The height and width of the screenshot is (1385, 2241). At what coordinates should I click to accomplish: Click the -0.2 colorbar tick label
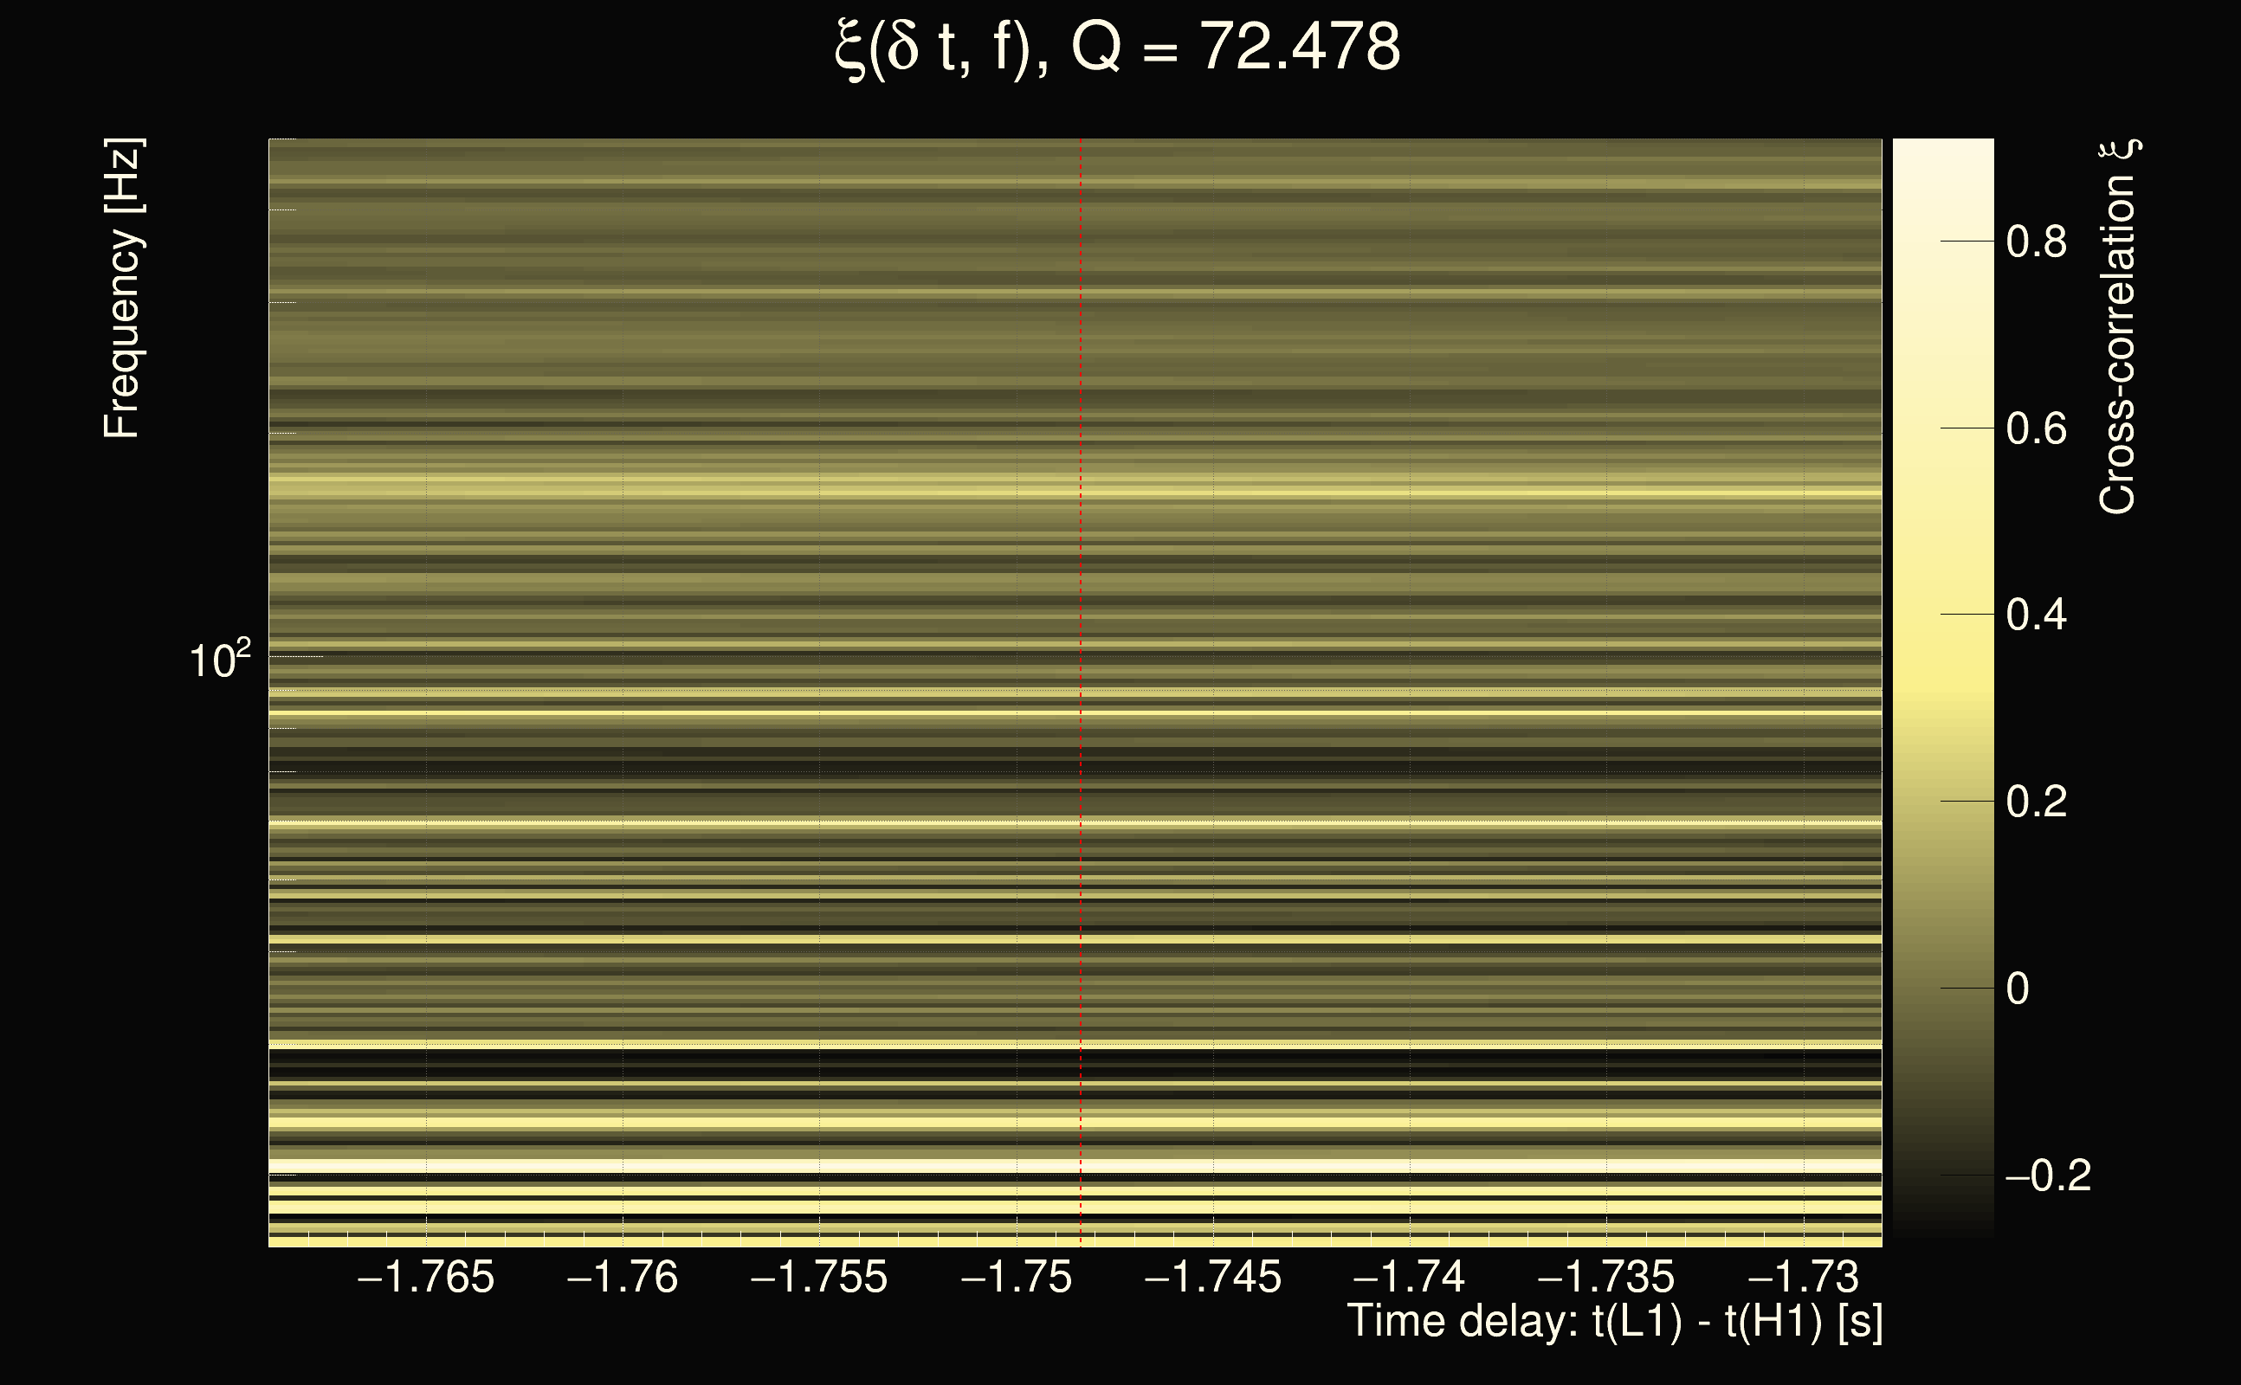click(2048, 1176)
